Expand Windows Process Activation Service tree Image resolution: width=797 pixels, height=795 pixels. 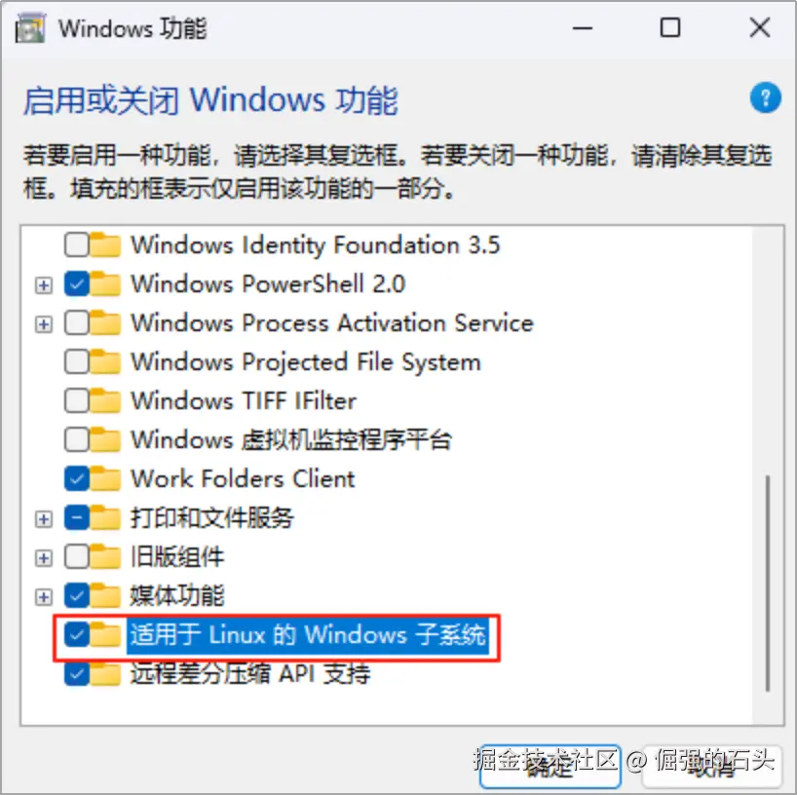(x=44, y=324)
